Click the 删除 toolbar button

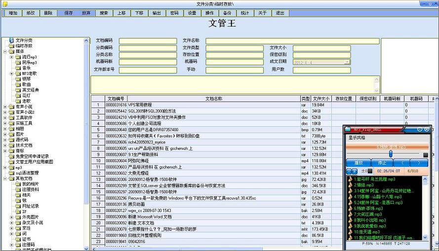pos(48,13)
